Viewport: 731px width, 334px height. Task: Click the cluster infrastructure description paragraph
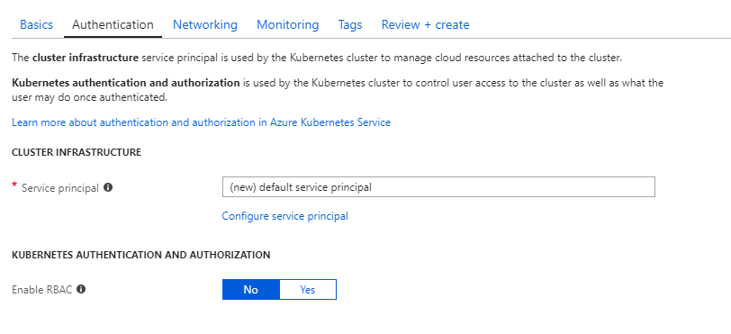point(317,59)
